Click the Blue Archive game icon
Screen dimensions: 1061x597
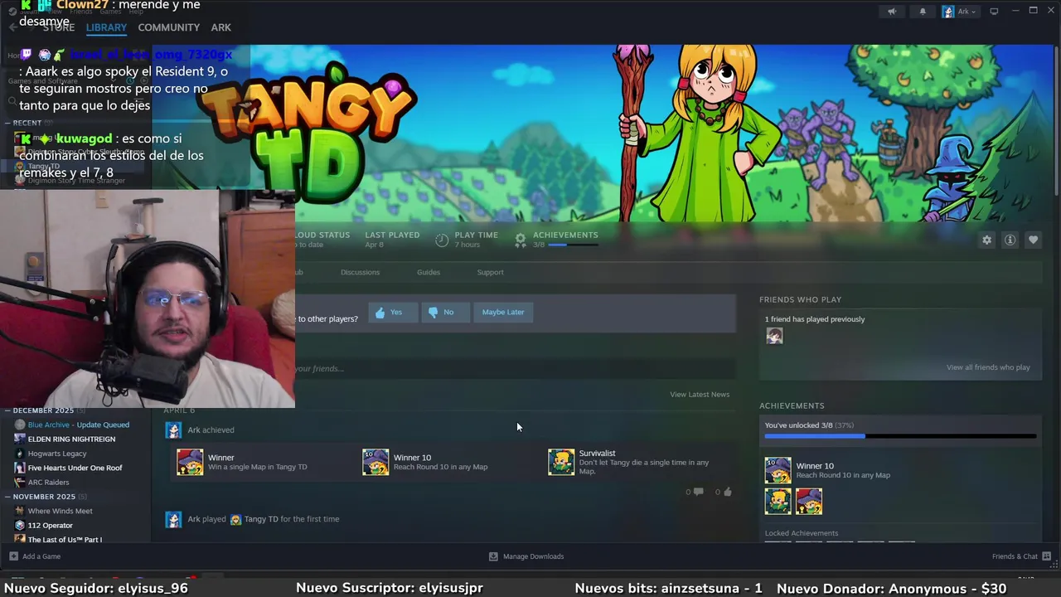(x=20, y=425)
